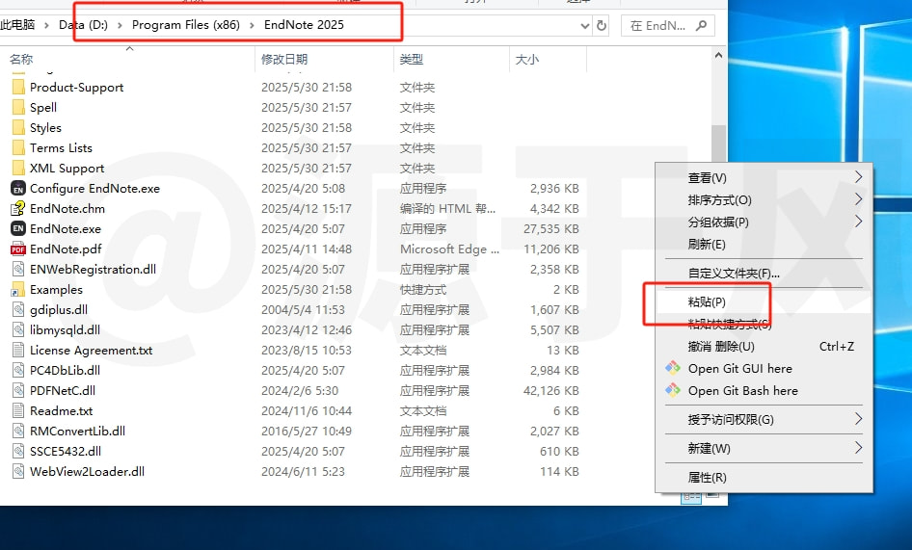912x550 pixels.
Task: Click the 27,535 KB size of EndNote.exe
Action: [x=551, y=229]
